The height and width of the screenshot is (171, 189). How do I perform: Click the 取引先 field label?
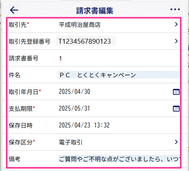[x=18, y=25]
